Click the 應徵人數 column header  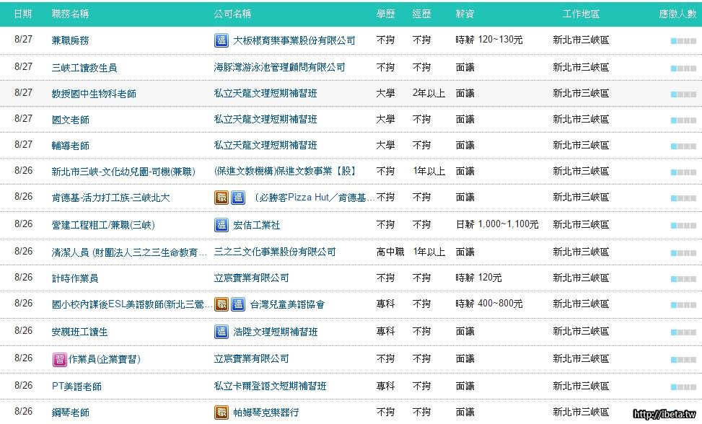(x=677, y=14)
